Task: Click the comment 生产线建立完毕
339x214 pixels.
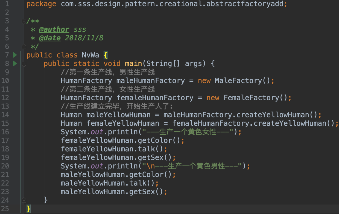Action: (x=117, y=106)
